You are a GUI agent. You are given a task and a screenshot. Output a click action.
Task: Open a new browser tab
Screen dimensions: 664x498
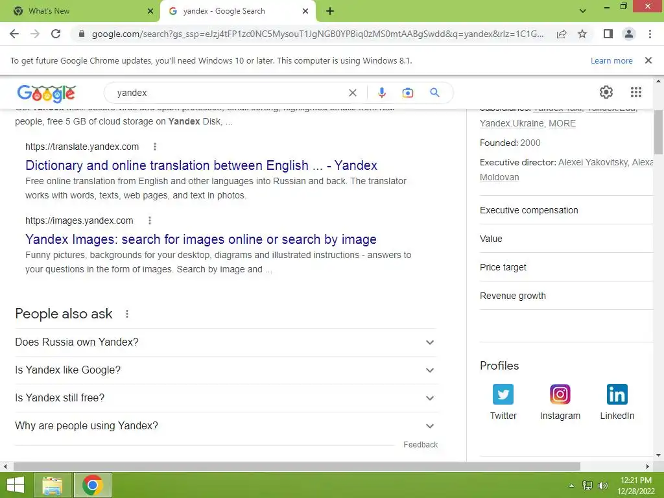(330, 11)
